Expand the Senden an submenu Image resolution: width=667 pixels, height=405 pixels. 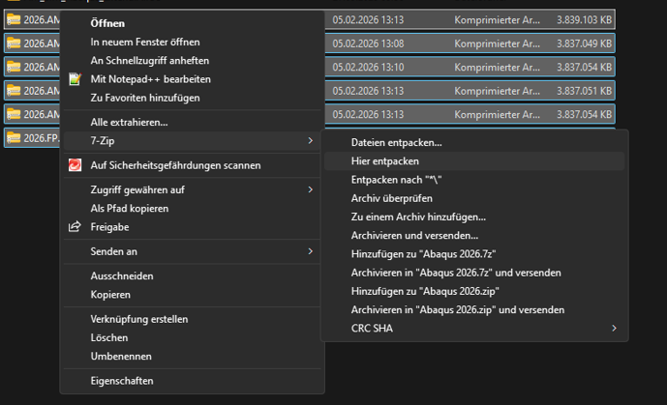310,251
